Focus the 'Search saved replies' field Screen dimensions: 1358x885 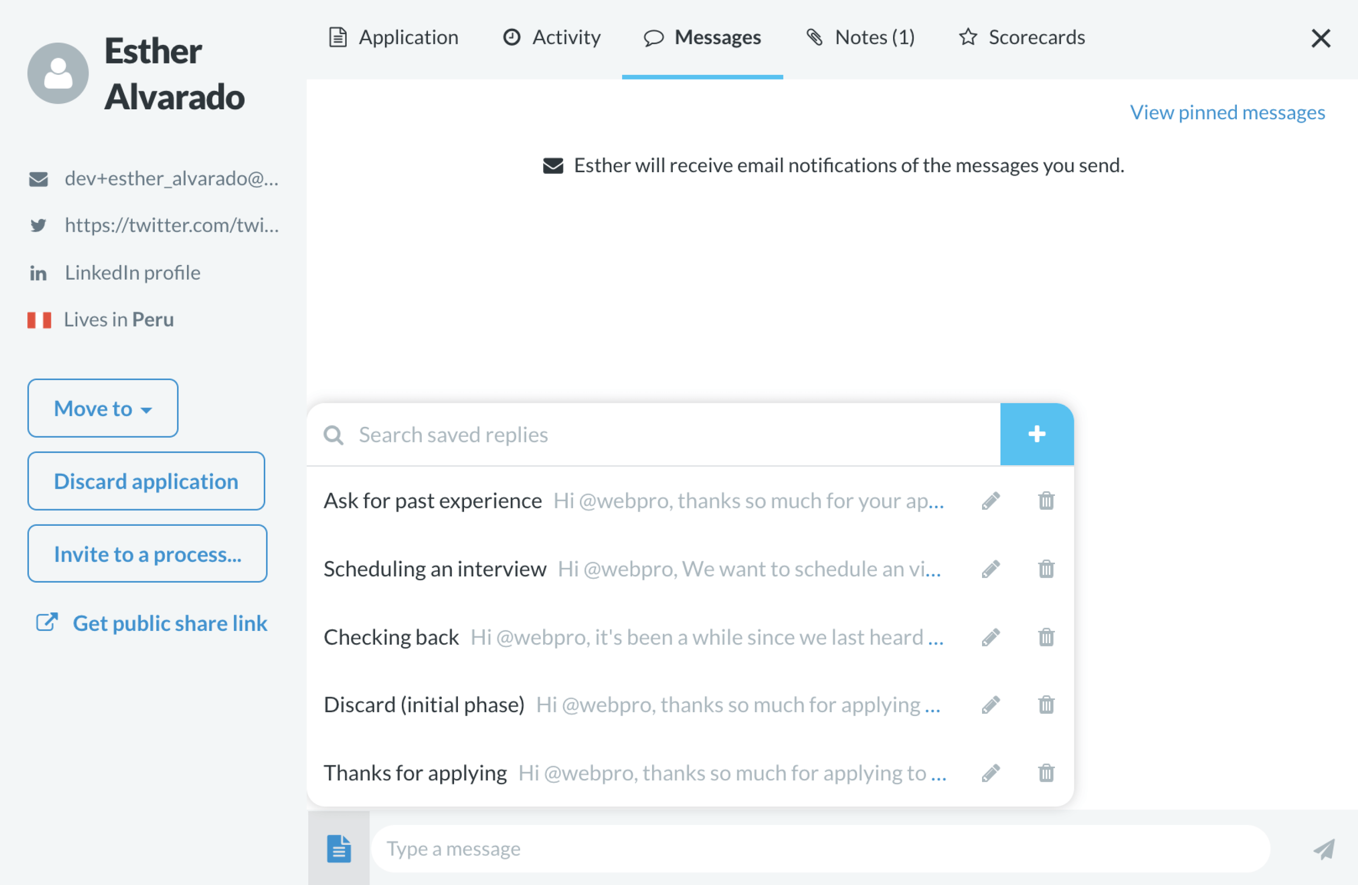tap(653, 434)
